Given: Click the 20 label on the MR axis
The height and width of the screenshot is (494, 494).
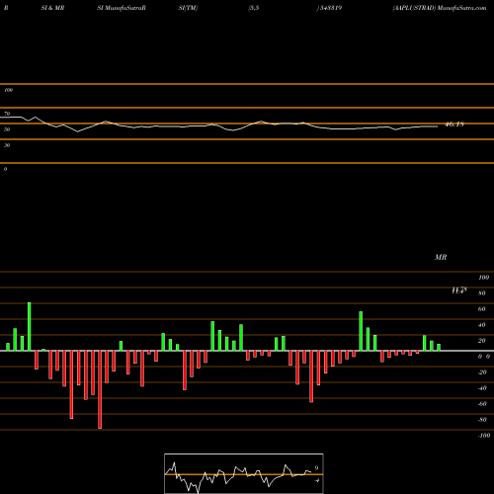Looking at the screenshot, I should [x=481, y=341].
